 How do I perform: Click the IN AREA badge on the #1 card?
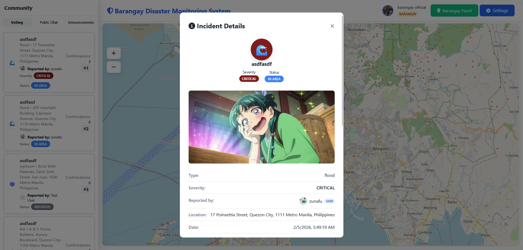pyautogui.click(x=41, y=86)
